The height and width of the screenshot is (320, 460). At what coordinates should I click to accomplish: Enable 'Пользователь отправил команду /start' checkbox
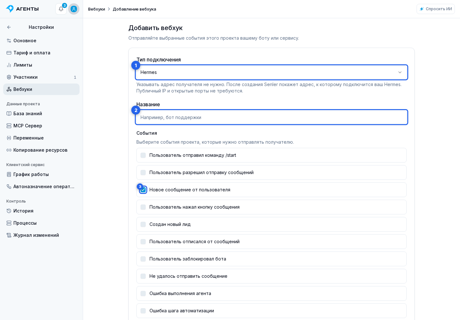click(x=143, y=155)
